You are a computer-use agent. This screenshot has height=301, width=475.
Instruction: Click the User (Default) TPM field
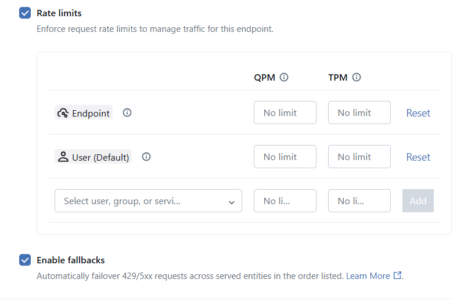359,157
